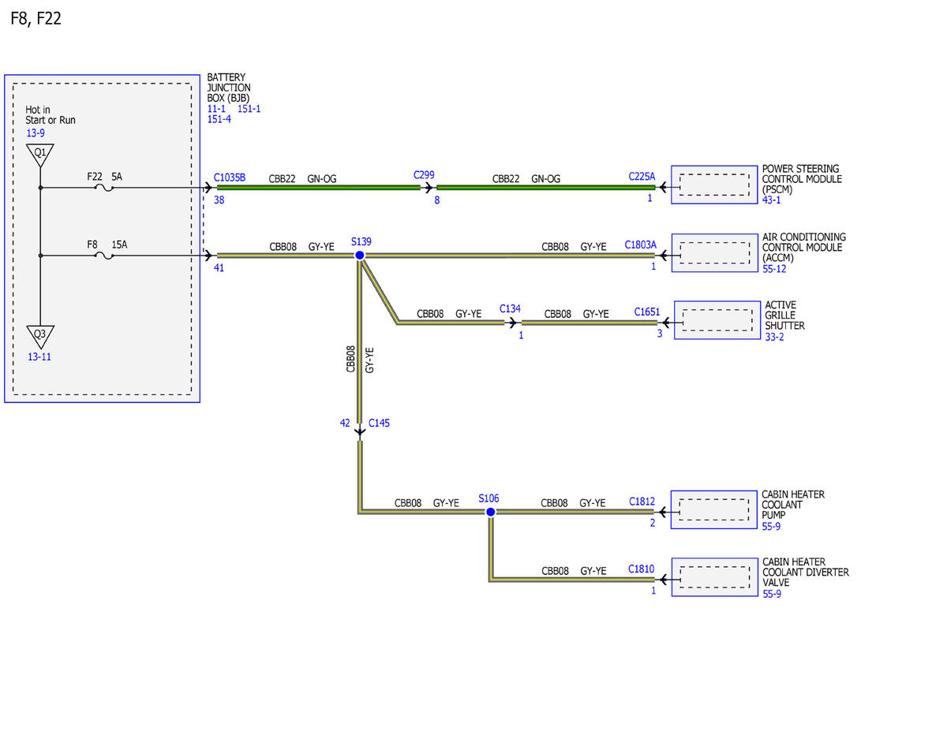Open connector C134 reference
Screen dimensions: 947x731
(510, 309)
